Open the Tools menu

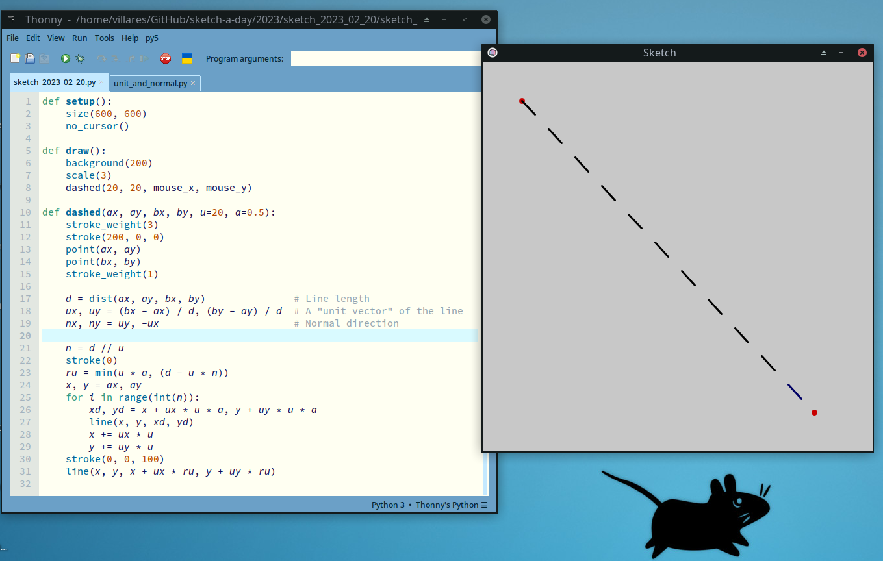coord(104,38)
